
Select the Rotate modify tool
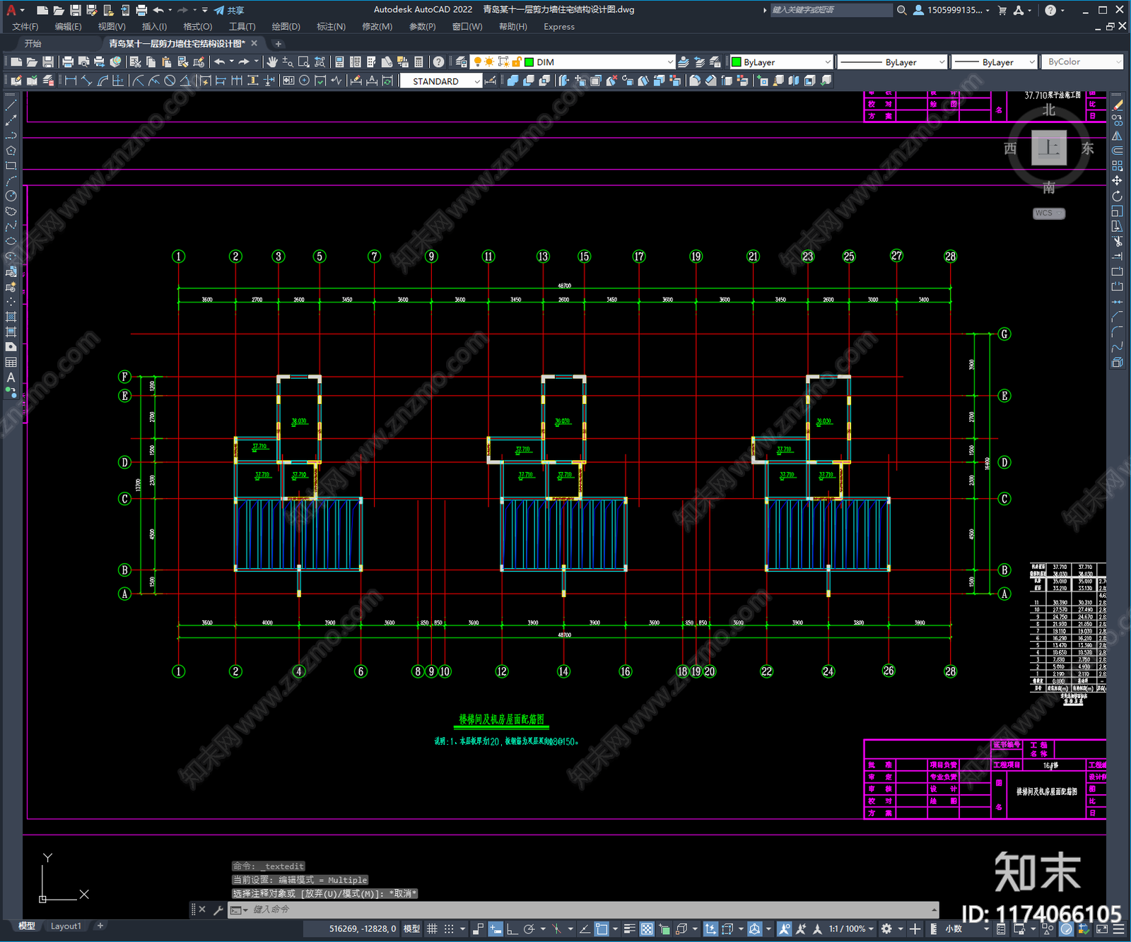(x=1117, y=196)
